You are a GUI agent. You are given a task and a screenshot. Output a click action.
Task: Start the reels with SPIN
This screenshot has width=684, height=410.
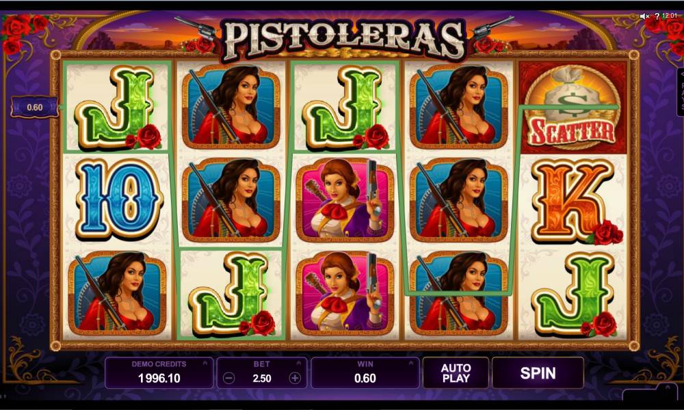(x=538, y=373)
